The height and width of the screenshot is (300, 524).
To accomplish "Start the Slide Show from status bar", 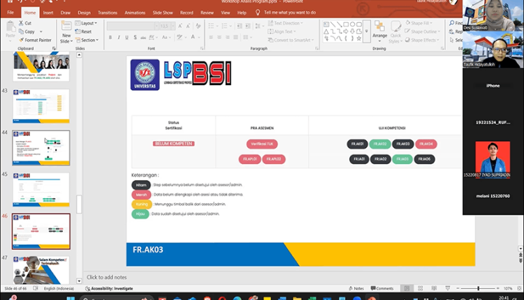I will tap(447, 288).
